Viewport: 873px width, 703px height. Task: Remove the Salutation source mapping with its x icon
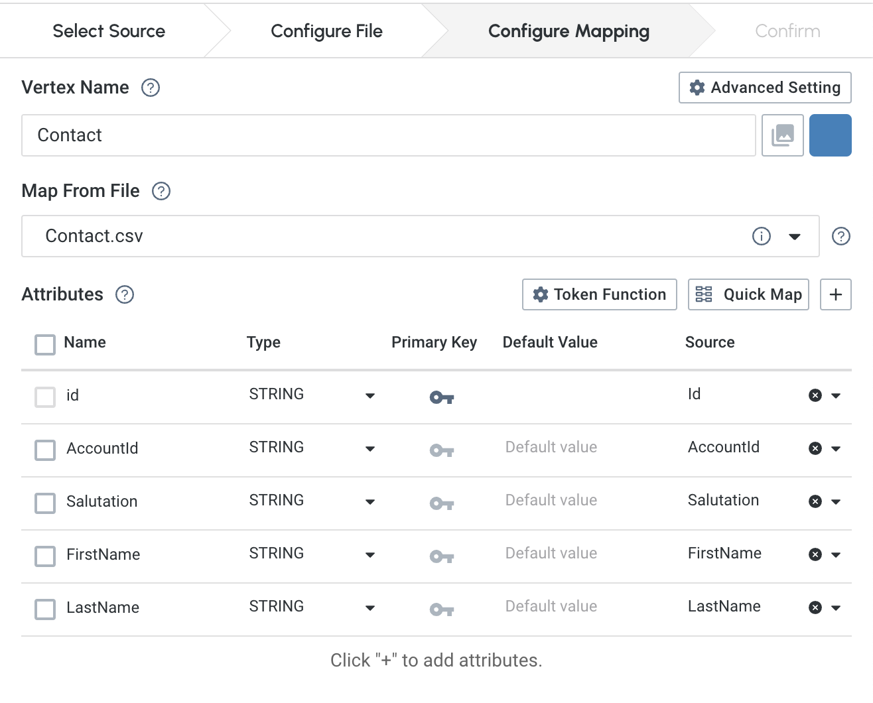pos(815,501)
